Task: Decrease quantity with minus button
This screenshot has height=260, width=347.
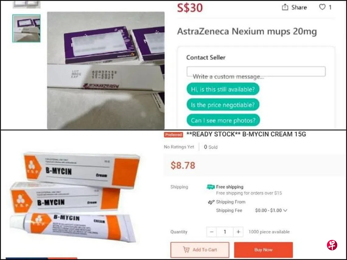Action: pos(212,232)
